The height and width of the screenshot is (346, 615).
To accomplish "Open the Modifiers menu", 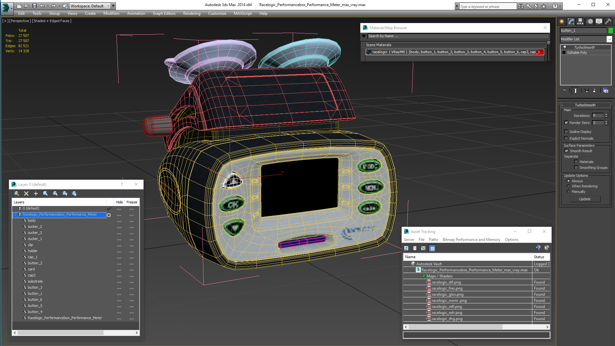I will 111,13.
